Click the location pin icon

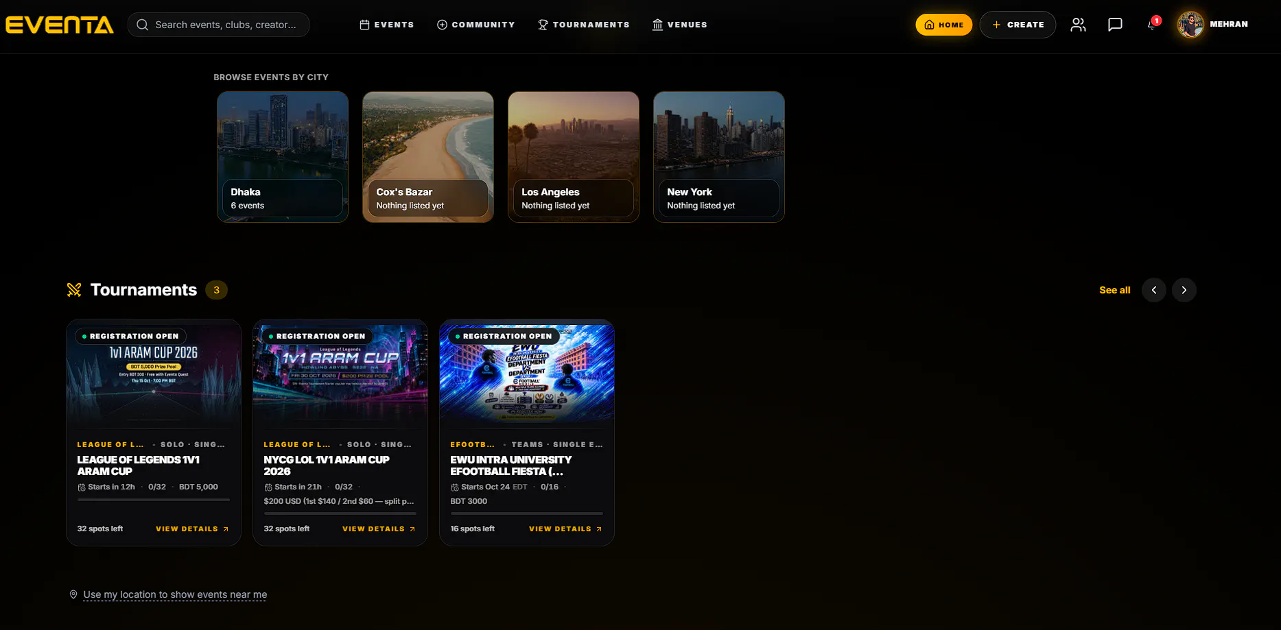(73, 594)
